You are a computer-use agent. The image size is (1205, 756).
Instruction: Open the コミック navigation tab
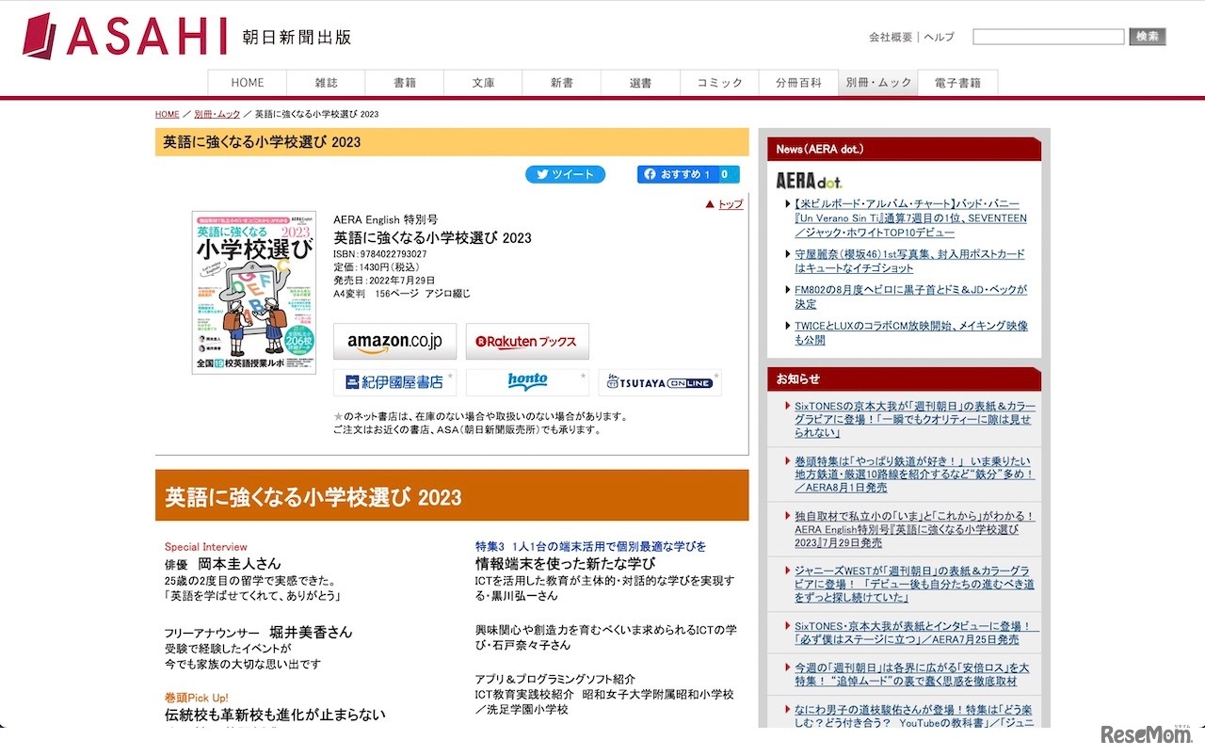[x=719, y=83]
